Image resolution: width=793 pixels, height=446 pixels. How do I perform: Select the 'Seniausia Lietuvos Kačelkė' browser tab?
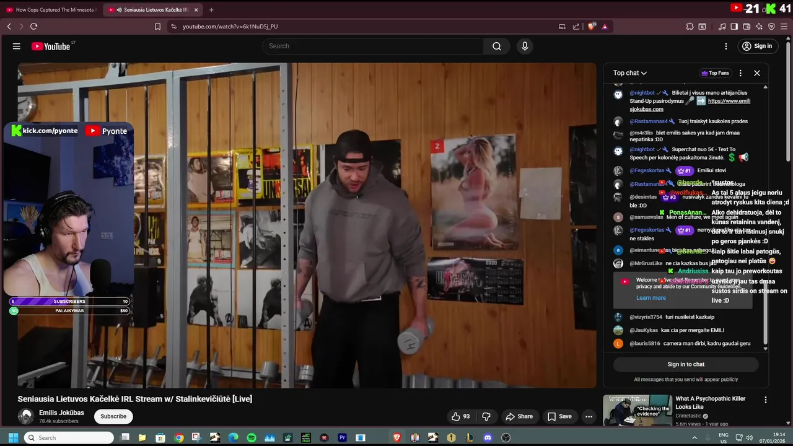click(x=152, y=10)
